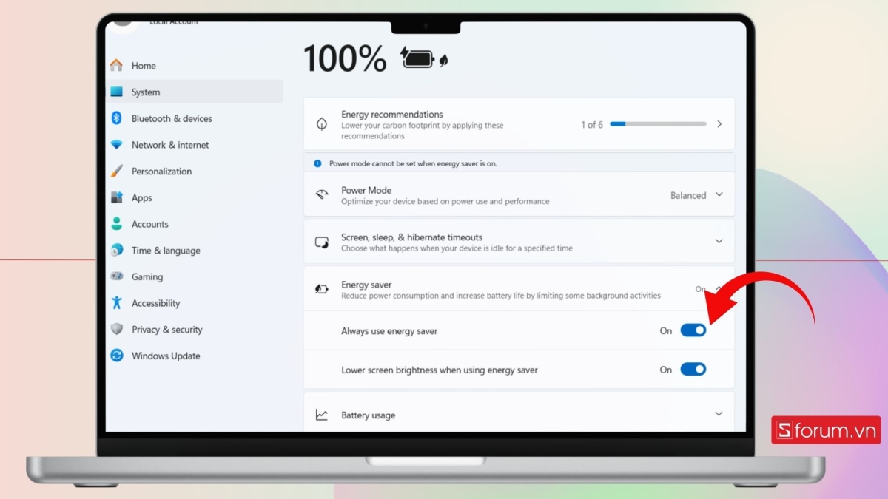Viewport: 888px width, 499px height.
Task: Click the Battery usage label
Action: tap(369, 415)
